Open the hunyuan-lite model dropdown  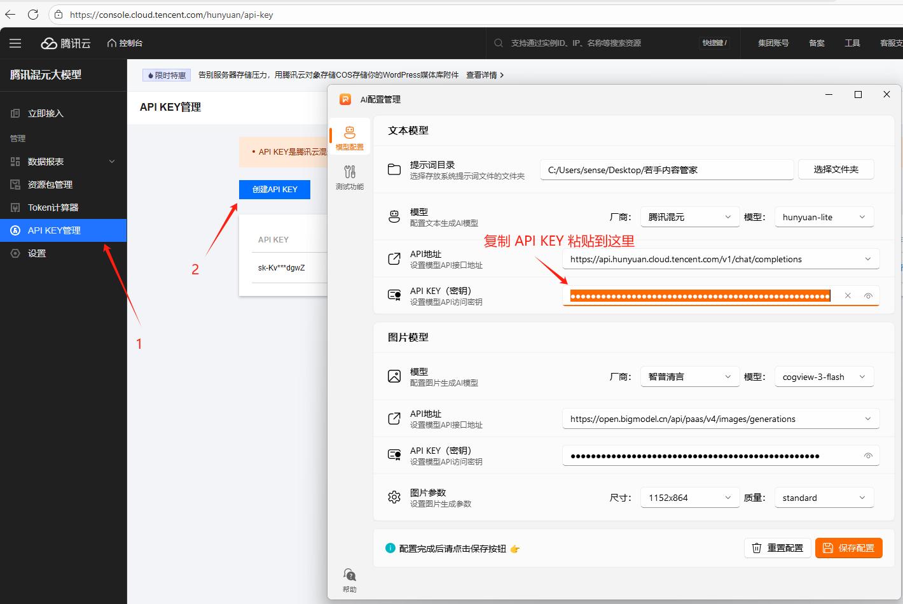click(824, 216)
